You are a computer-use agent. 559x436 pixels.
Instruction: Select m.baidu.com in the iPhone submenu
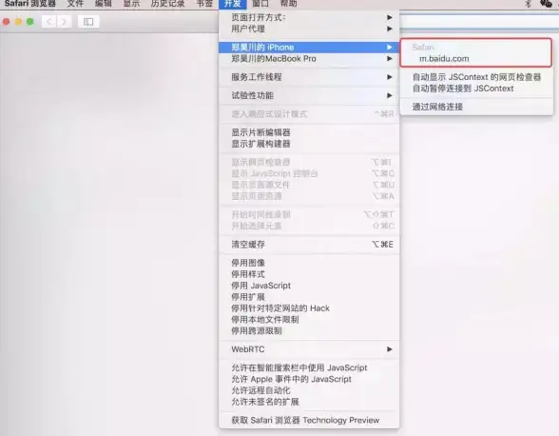(x=476, y=59)
